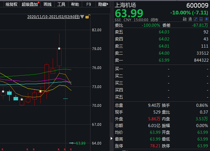The image size is (210, 151).
Task: Open the 画线 drawing tools menu
Action: [x=48, y=4]
